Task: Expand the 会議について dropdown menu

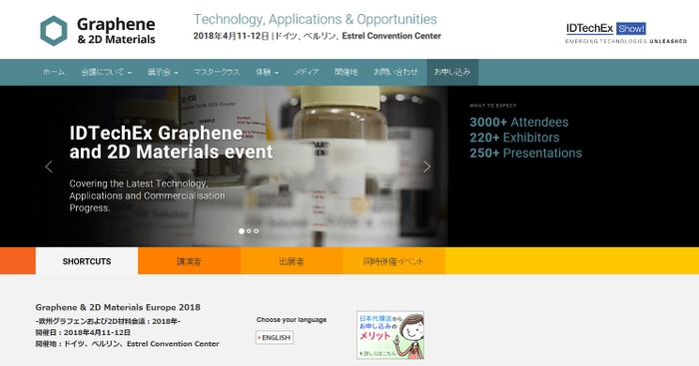Action: [x=106, y=72]
